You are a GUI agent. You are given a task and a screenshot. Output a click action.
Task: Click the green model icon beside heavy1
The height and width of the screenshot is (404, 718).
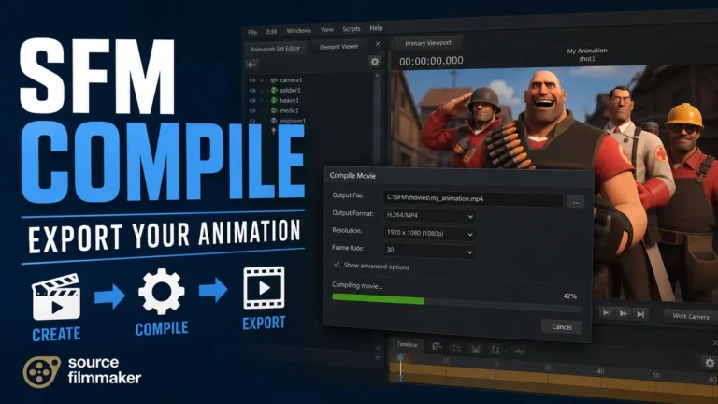[x=274, y=100]
